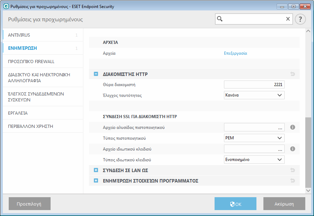Collapse the ΔΙΑΚΟΜΙΣΤΉΣ HTTP section
Viewport: 314px width, 216px height.
point(96,74)
